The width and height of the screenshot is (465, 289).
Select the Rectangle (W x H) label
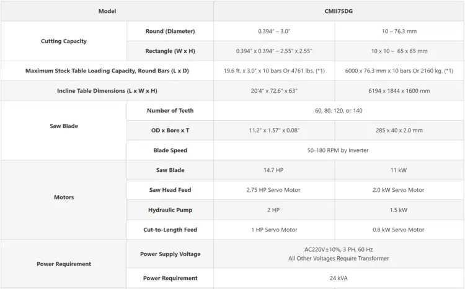[170, 51]
